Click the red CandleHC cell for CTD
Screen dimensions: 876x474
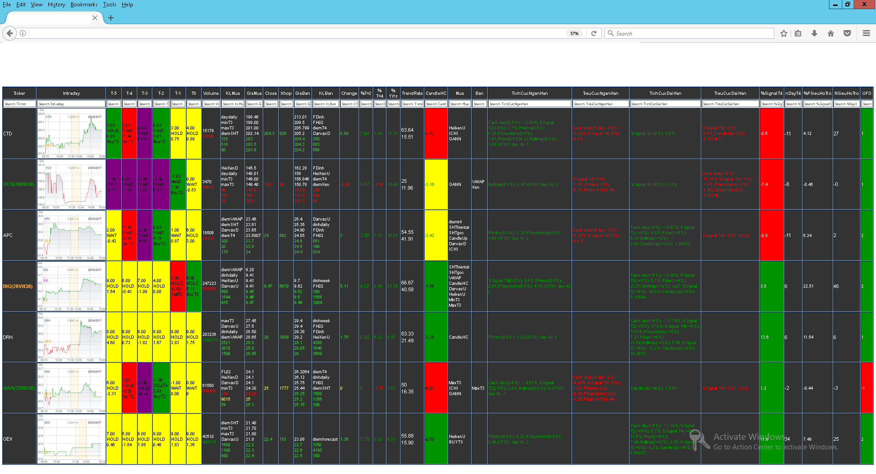[x=436, y=134]
